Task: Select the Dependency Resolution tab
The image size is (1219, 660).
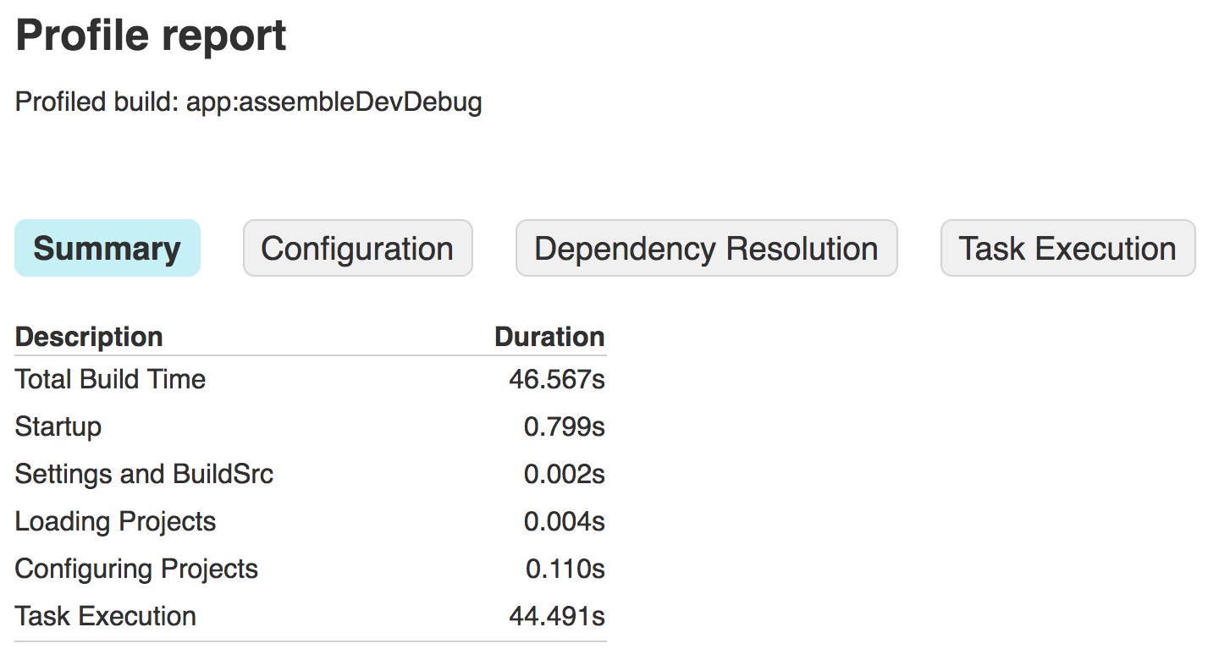Action: [x=706, y=249]
